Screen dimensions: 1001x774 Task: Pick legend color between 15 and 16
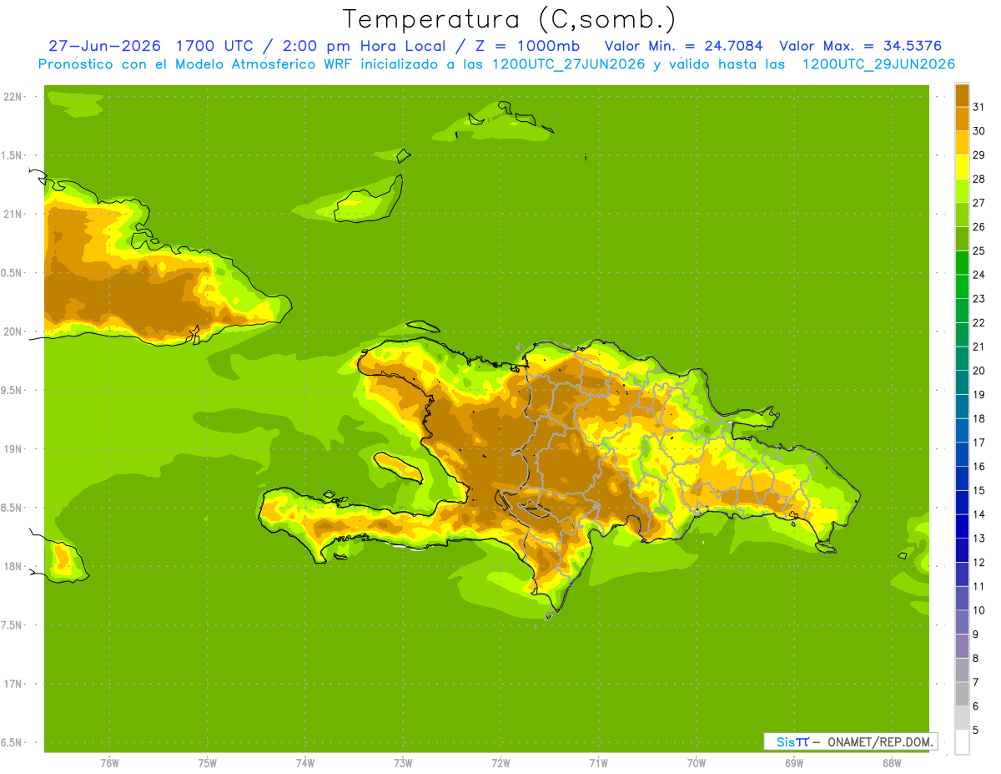pyautogui.click(x=962, y=478)
